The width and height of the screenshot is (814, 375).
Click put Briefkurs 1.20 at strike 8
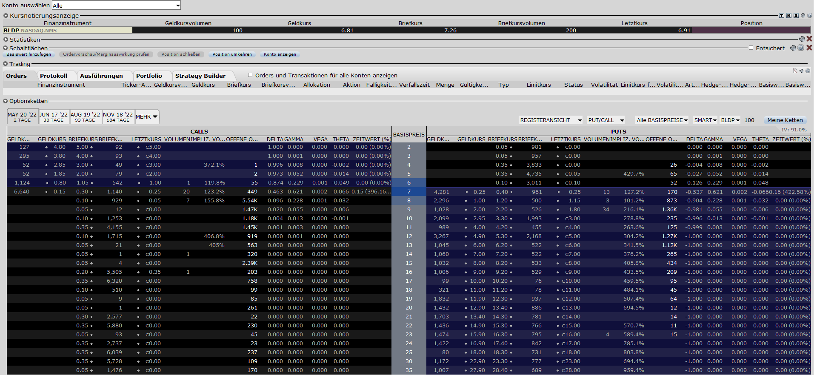click(502, 201)
